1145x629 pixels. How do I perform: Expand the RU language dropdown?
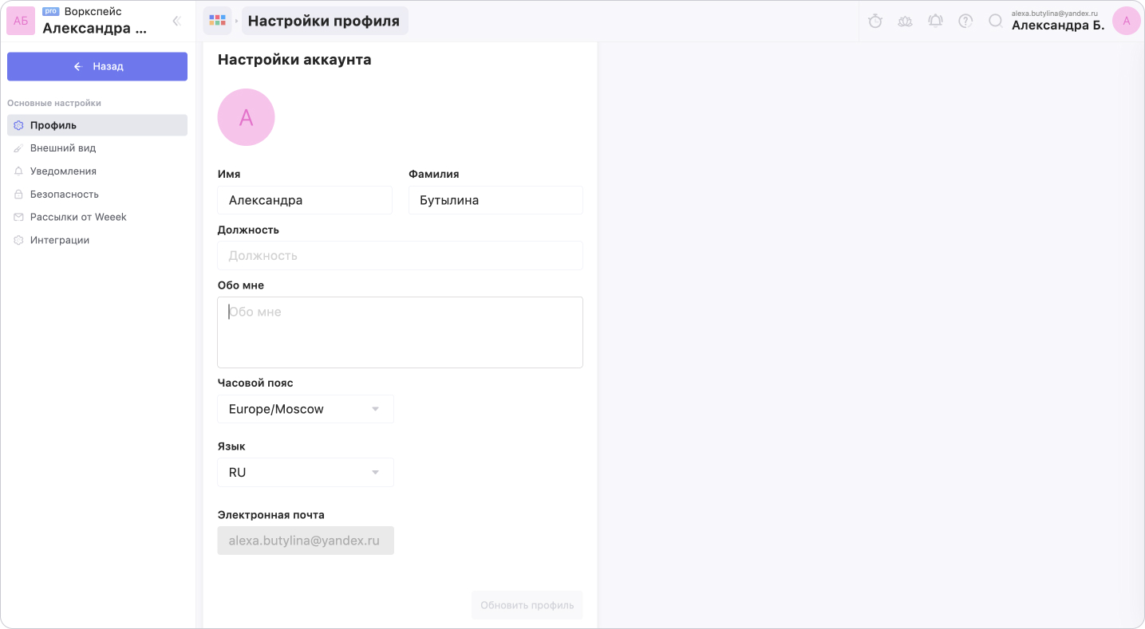306,472
